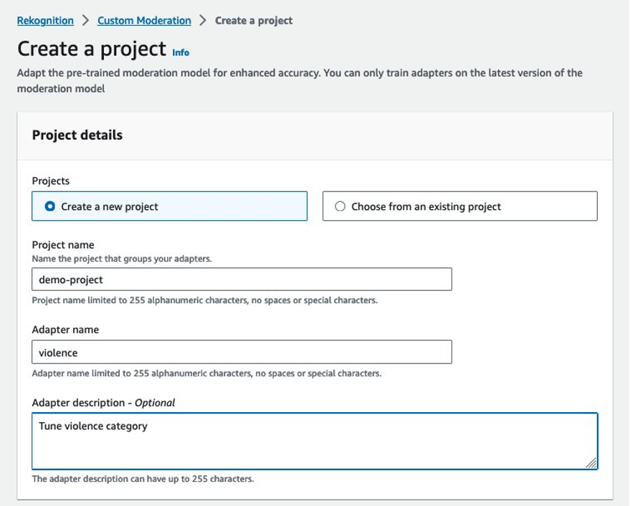Focus the Adapter name field containing violence
Screen dimensions: 630x506
point(242,353)
